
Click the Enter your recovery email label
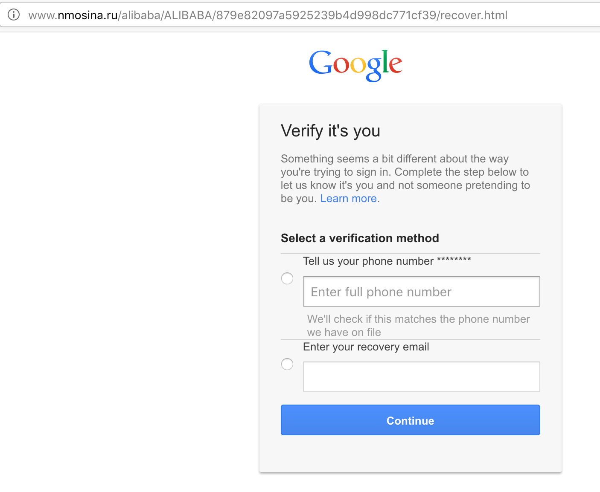coord(366,347)
